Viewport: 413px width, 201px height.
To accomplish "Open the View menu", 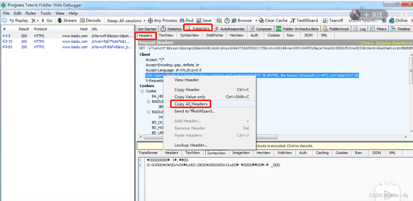I will pos(60,13).
